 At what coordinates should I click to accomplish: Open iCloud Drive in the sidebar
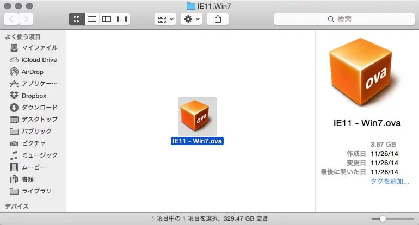coord(33,60)
